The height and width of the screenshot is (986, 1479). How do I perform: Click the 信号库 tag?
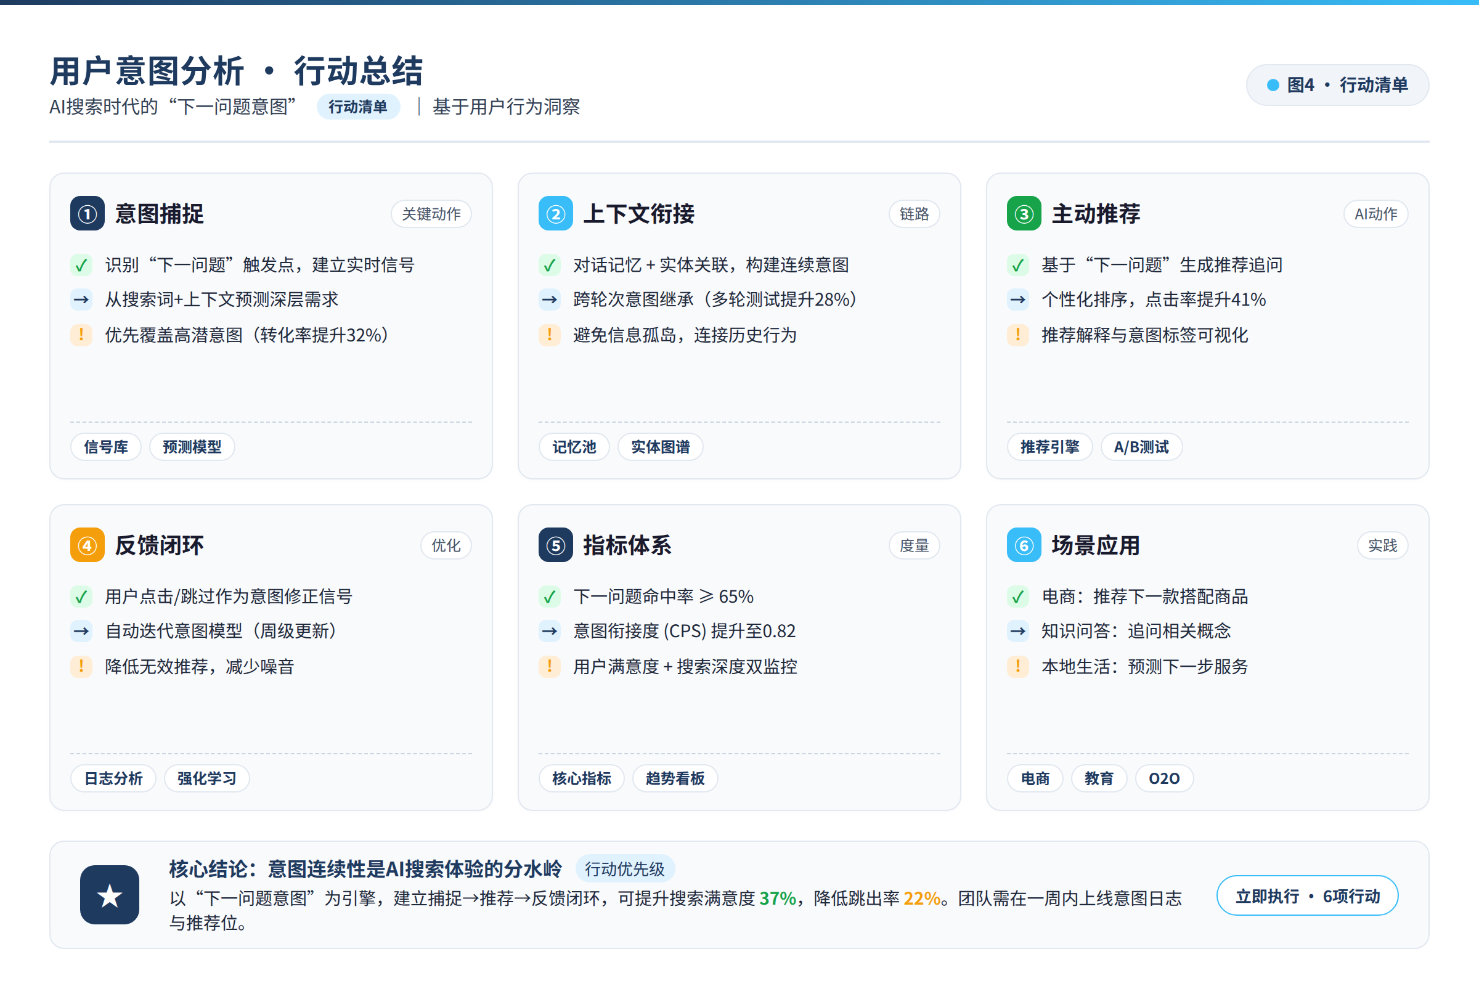point(105,446)
